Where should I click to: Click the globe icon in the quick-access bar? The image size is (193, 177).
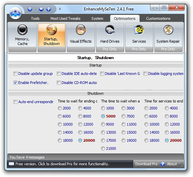[30, 9]
